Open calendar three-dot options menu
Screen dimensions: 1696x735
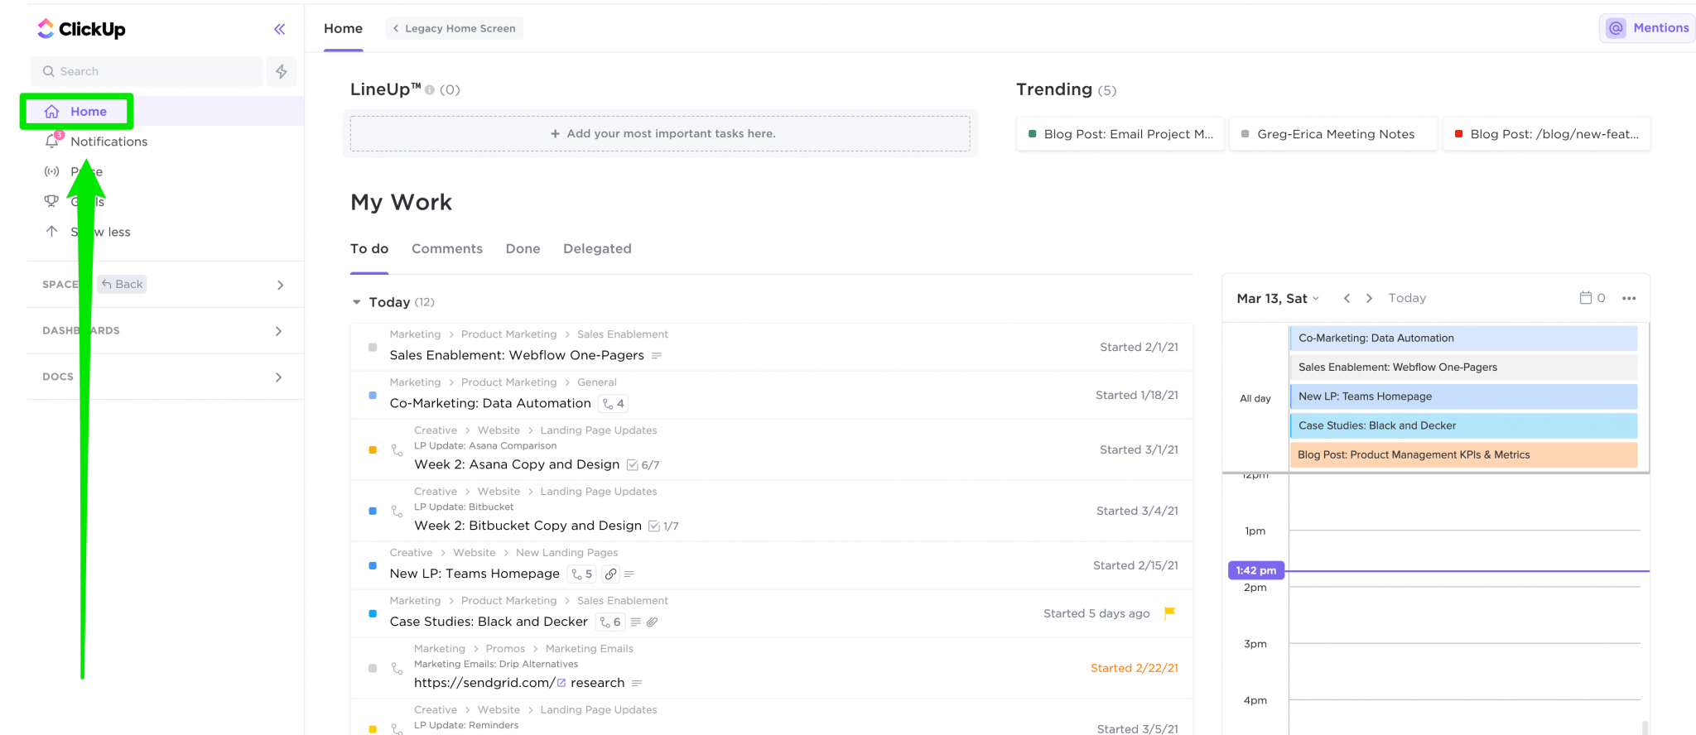[x=1629, y=298]
